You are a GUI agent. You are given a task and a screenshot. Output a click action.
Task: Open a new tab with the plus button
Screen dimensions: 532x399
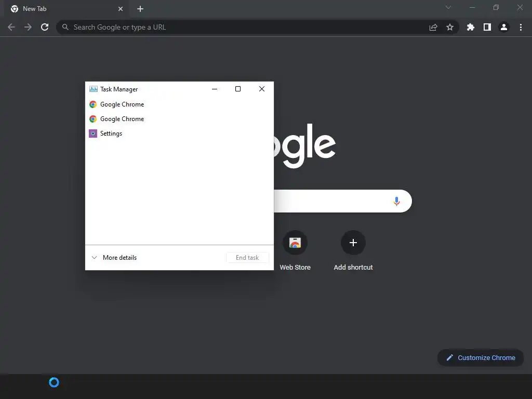[x=140, y=9]
